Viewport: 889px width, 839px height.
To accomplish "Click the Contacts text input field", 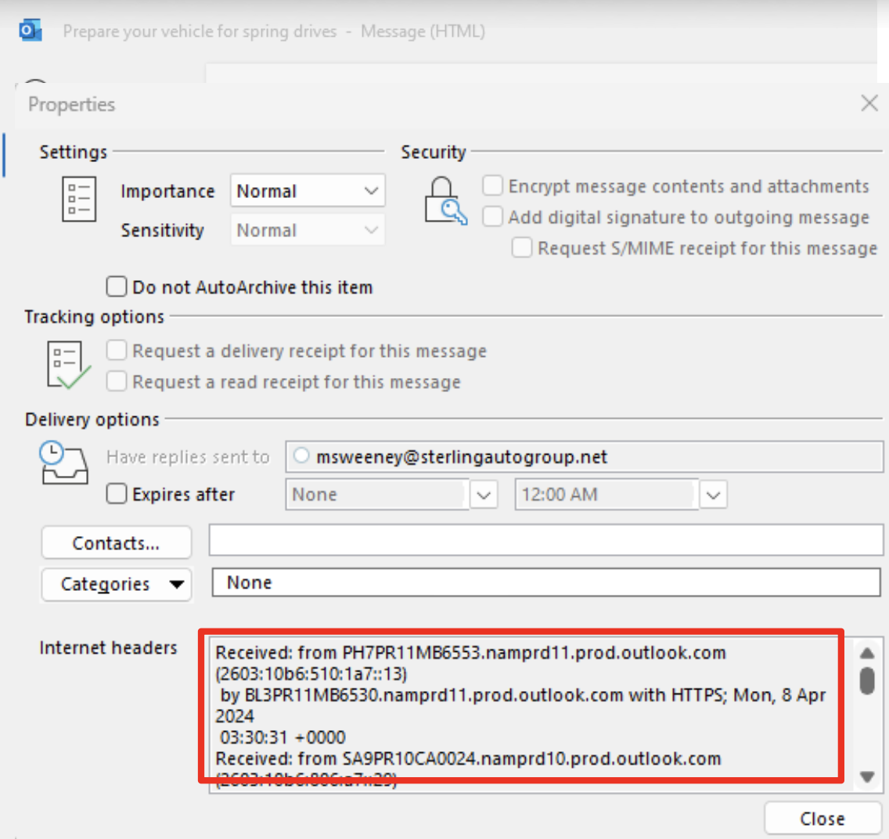I will click(545, 541).
